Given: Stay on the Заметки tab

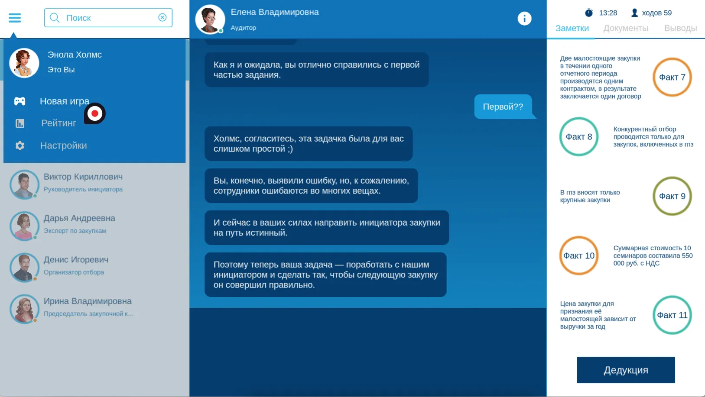Looking at the screenshot, I should point(572,28).
